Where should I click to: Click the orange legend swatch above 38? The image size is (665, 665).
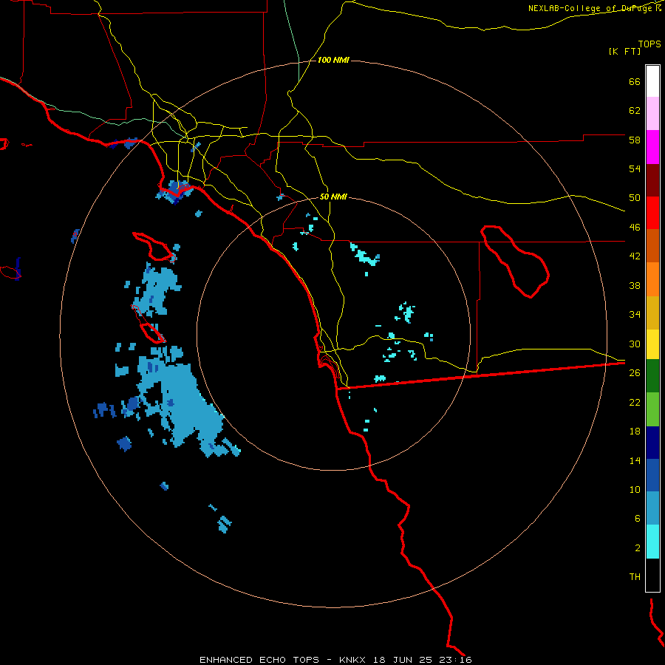652,279
